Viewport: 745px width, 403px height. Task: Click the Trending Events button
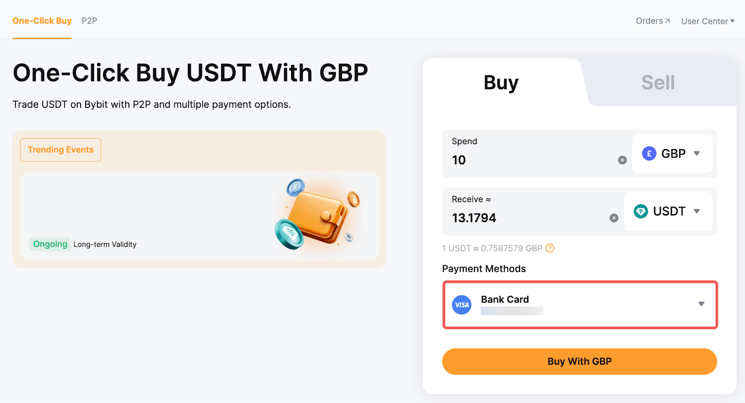pyautogui.click(x=61, y=150)
